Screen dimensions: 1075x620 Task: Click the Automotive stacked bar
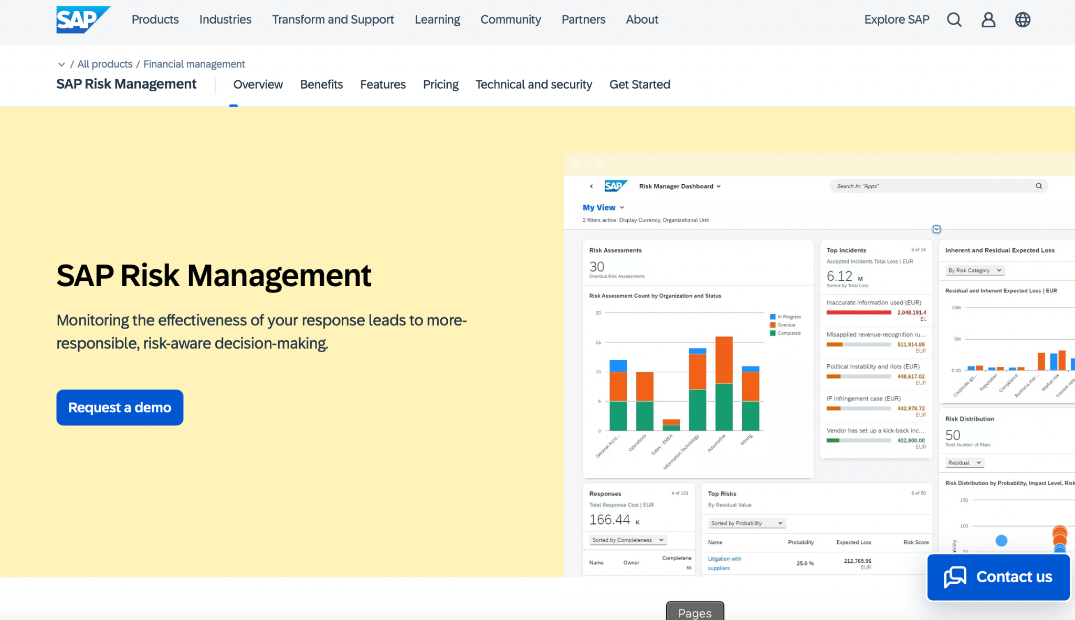tap(724, 383)
